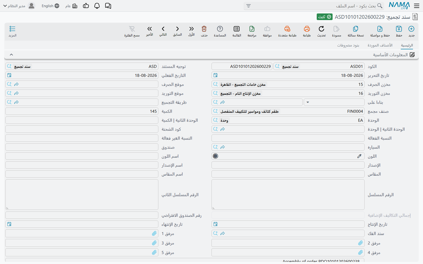Click the حذف (Delete) trash icon

(x=204, y=29)
